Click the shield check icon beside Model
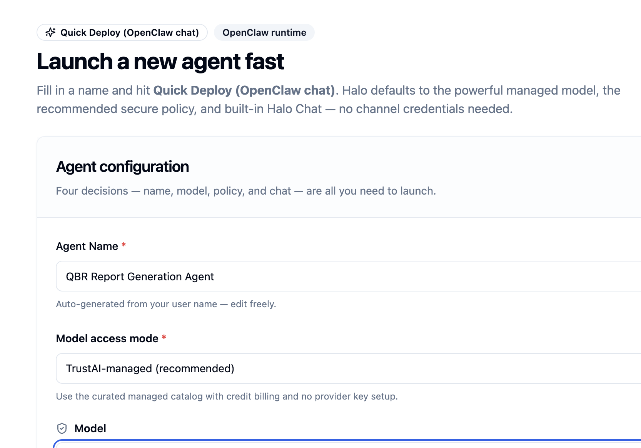Image resolution: width=641 pixels, height=448 pixels. click(x=62, y=428)
